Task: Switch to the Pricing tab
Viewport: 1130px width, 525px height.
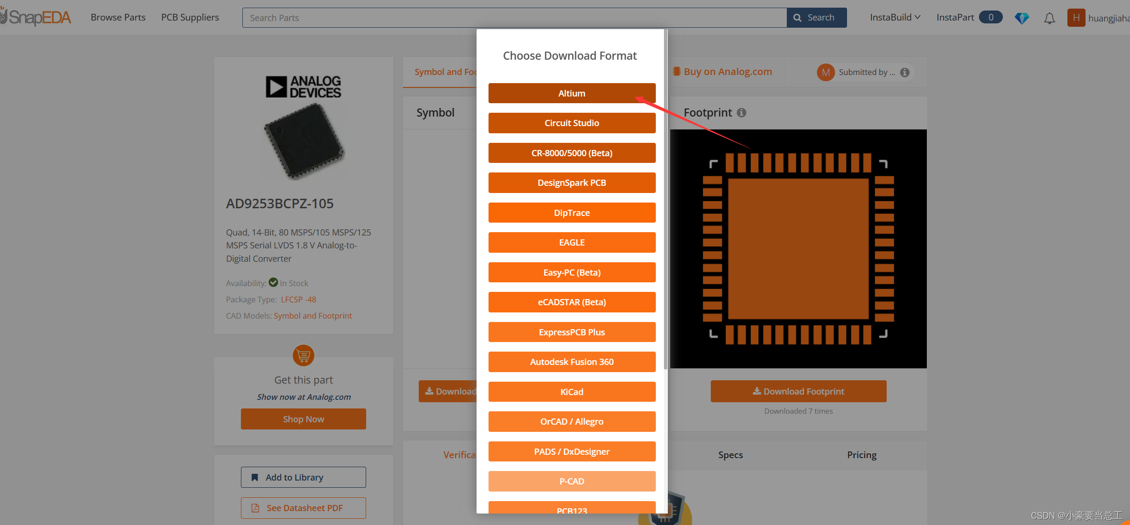Action: (861, 455)
